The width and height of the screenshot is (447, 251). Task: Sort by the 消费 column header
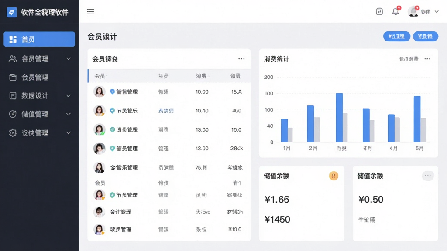201,76
